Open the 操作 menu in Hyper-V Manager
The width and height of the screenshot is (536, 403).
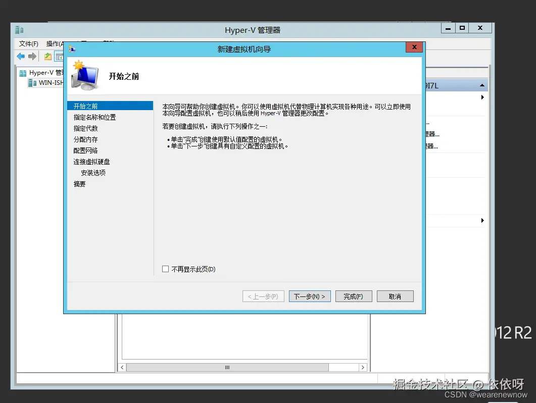pos(55,44)
